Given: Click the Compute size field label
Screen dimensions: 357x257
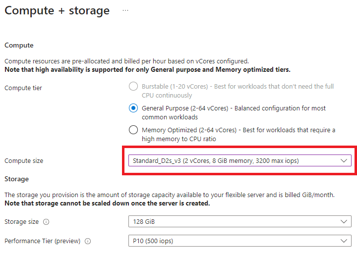Looking at the screenshot, I should point(24,161).
